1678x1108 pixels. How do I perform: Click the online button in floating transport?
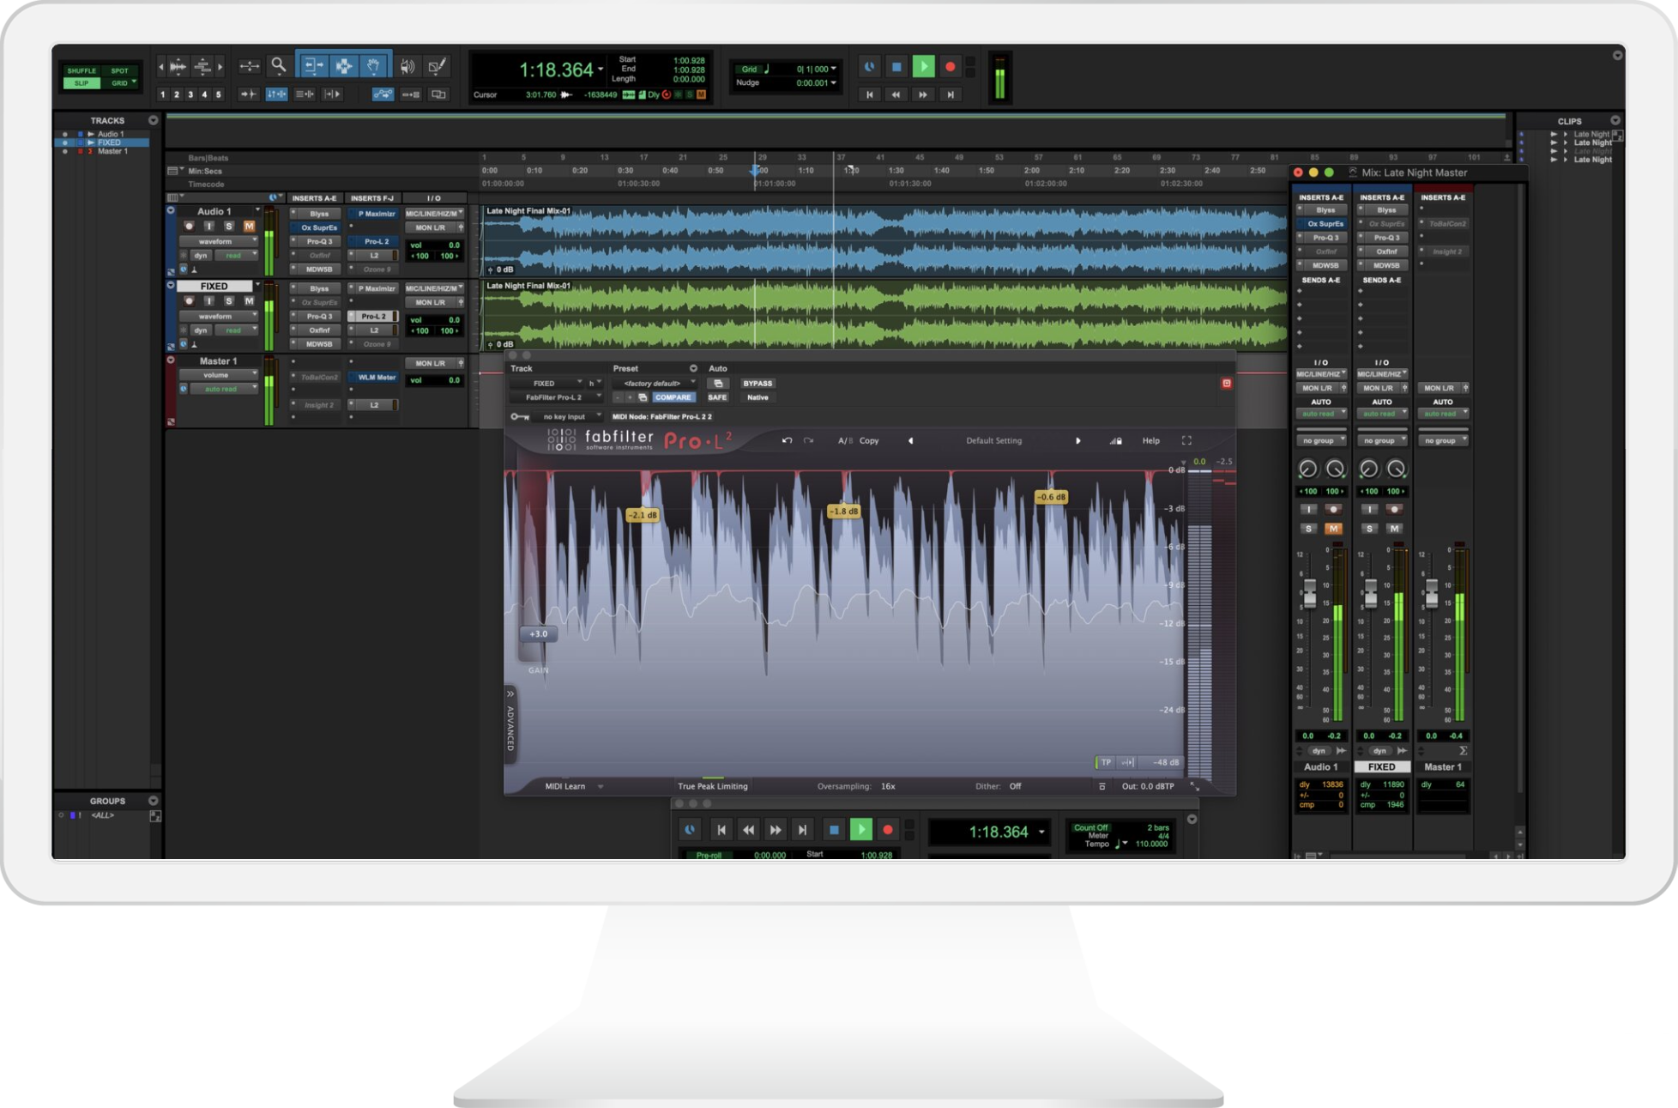pos(690,829)
